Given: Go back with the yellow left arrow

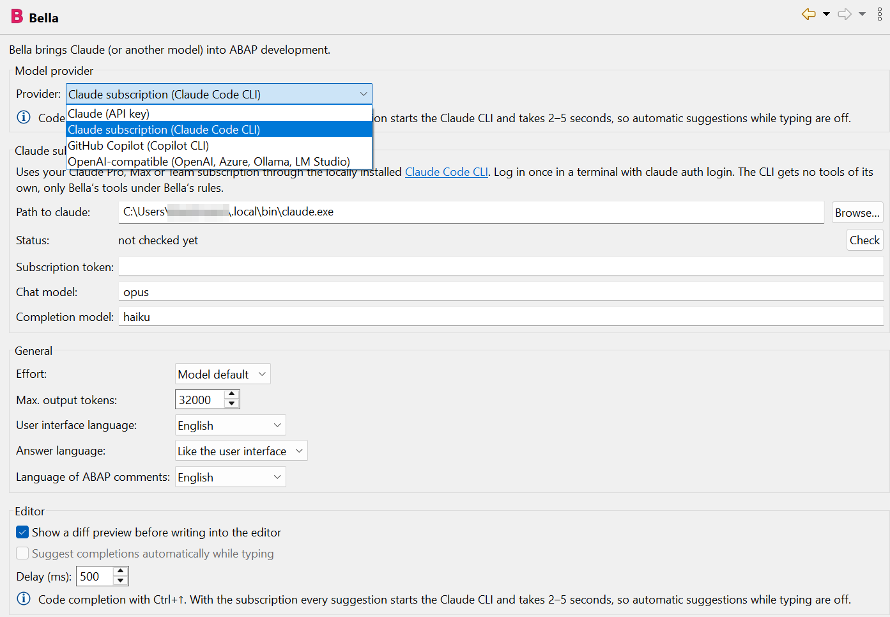Looking at the screenshot, I should pos(809,14).
